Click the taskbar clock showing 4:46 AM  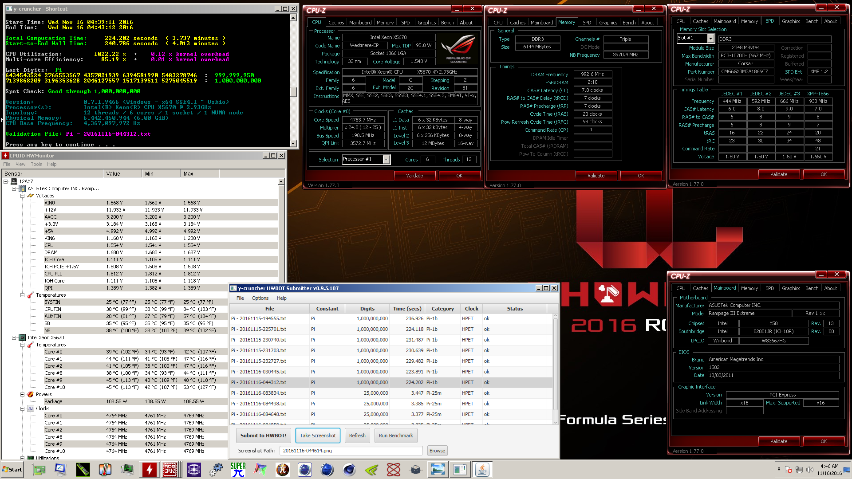click(829, 470)
